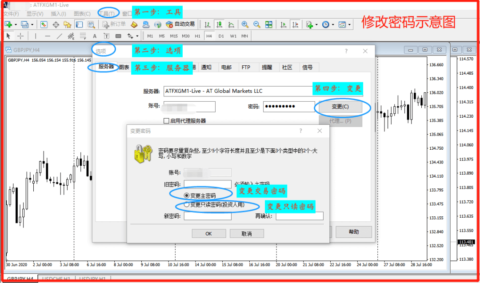Select the crosshair tool

tap(20, 36)
